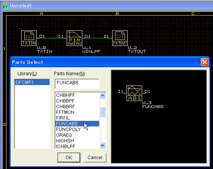
Task: Click the Parts Name text field
Action: [77, 84]
